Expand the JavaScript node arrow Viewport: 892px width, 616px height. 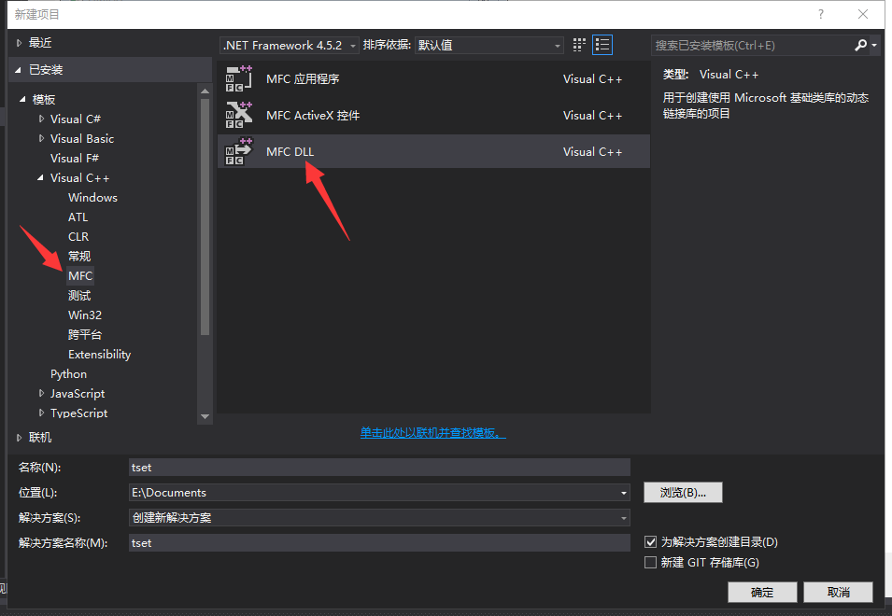41,393
